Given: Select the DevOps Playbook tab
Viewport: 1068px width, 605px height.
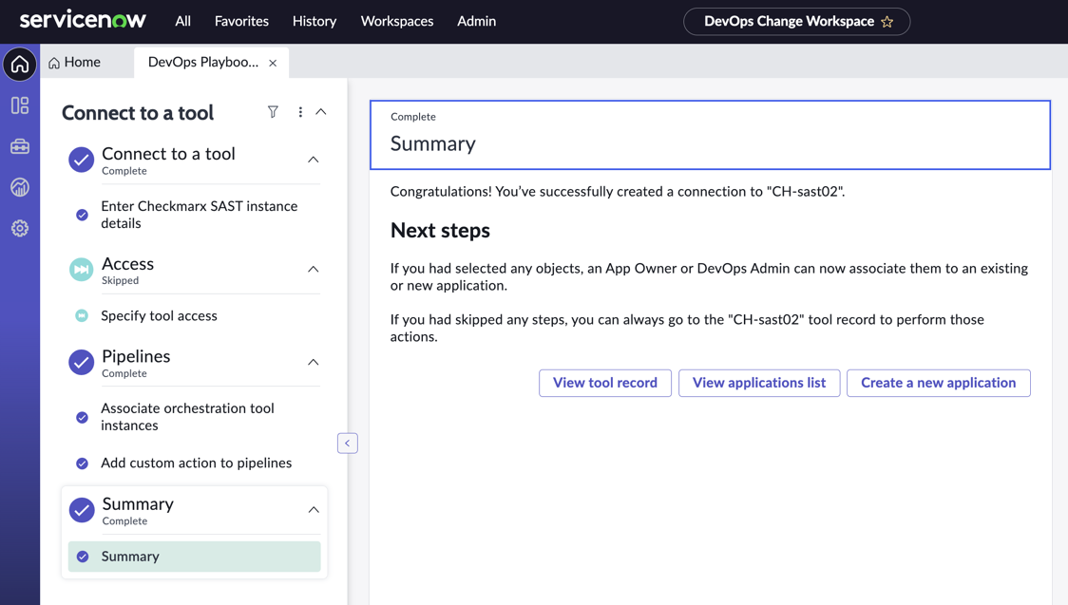Looking at the screenshot, I should tap(203, 62).
